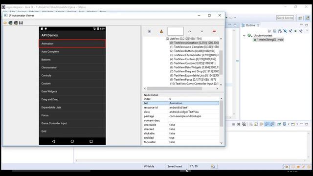
Task: Click the Android back button in screenshot
Action: [x=53, y=141]
